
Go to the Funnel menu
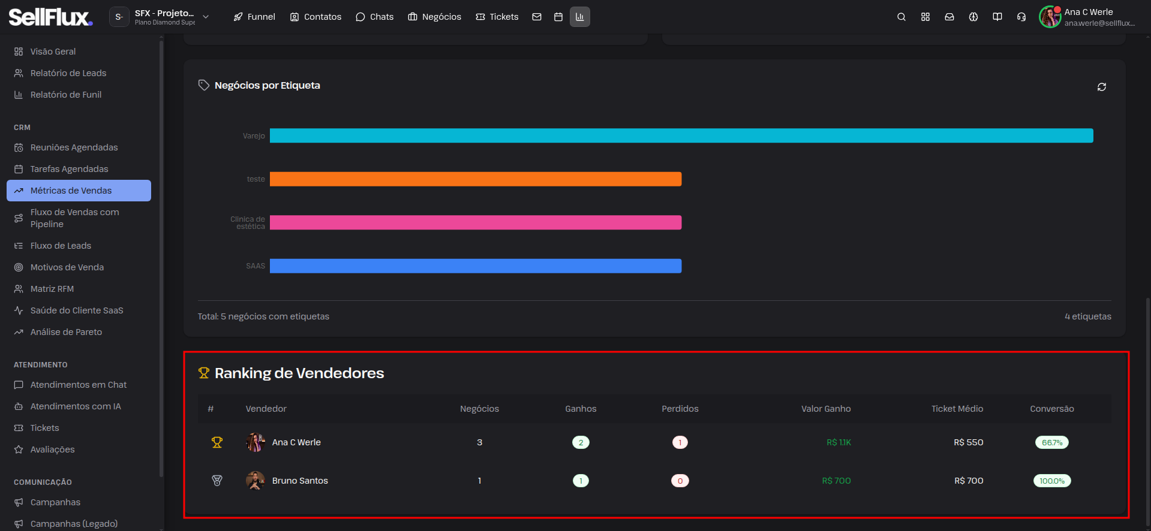click(254, 17)
